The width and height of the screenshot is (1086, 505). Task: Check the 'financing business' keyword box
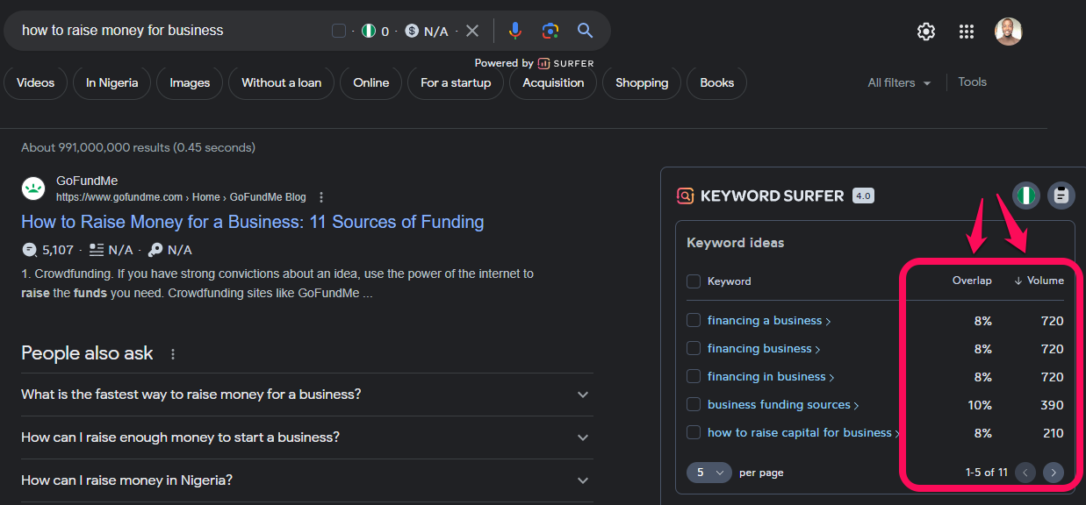(x=694, y=348)
